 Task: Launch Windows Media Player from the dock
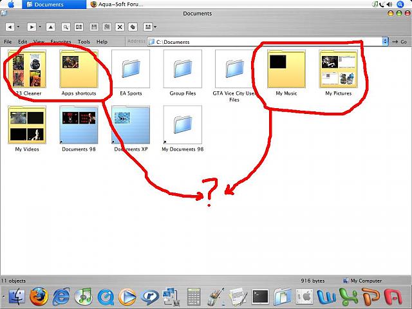(x=127, y=297)
